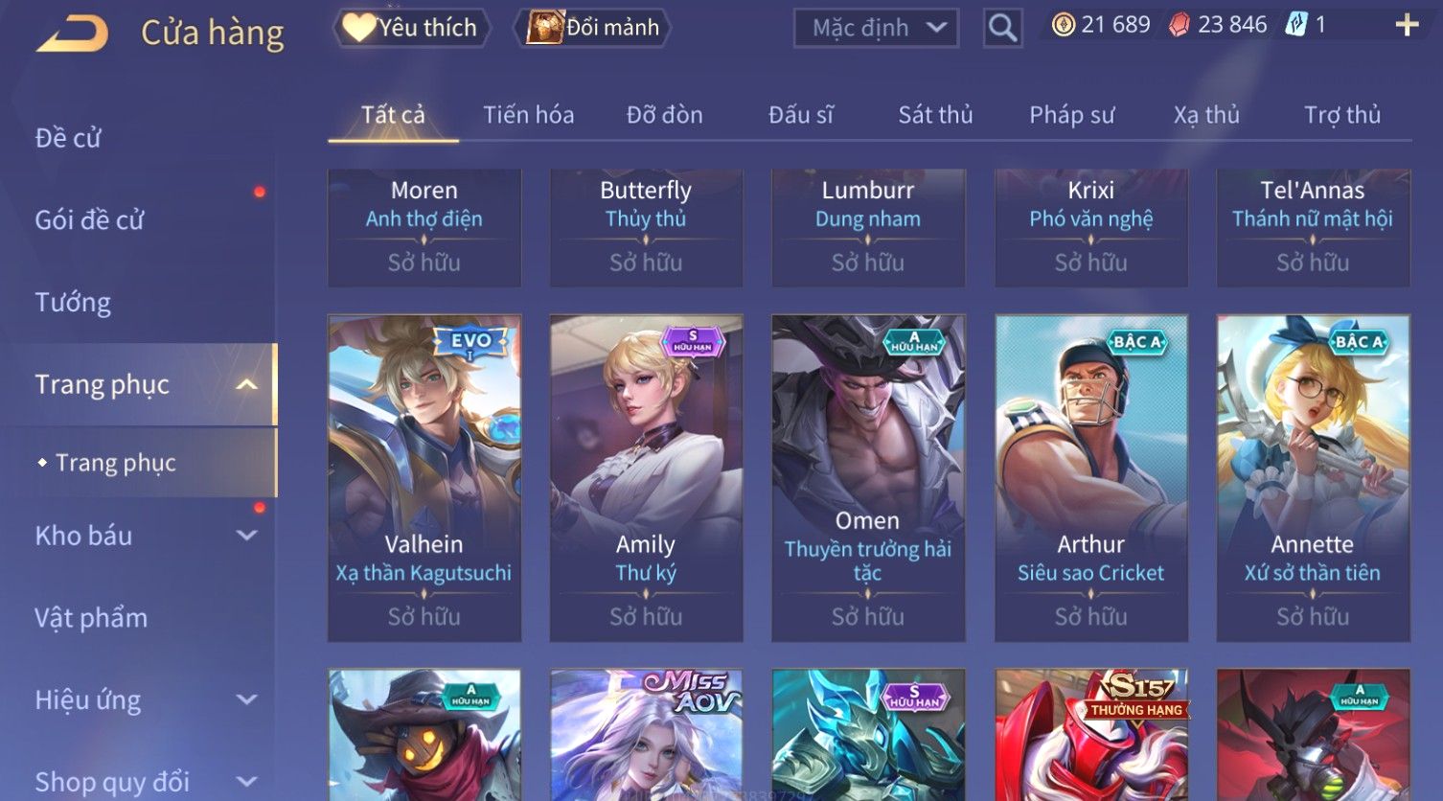The width and height of the screenshot is (1443, 801).
Task: Go to Tướng in the sidebar
Action: coord(73,303)
